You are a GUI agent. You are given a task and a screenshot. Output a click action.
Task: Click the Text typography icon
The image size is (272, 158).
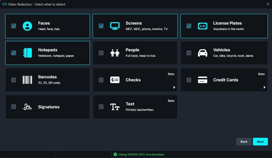115,107
